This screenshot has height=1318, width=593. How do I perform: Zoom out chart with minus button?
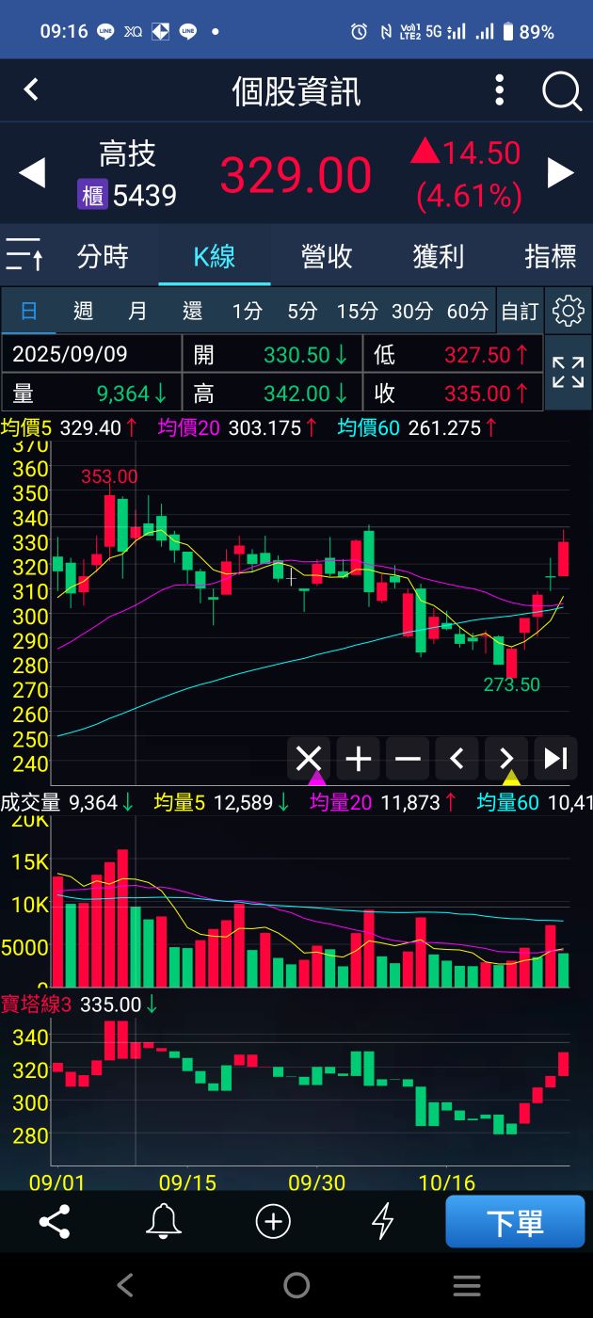[408, 758]
